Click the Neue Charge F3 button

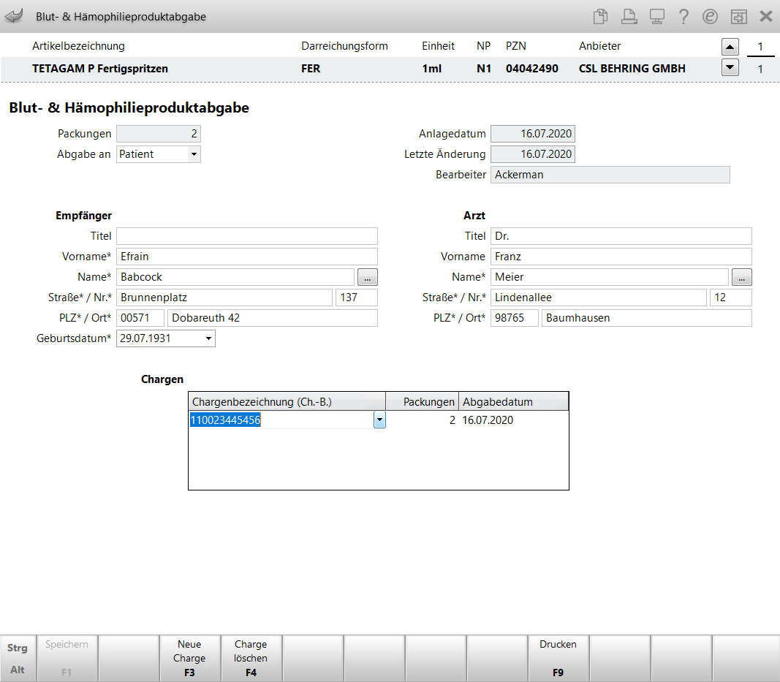pyautogui.click(x=189, y=658)
